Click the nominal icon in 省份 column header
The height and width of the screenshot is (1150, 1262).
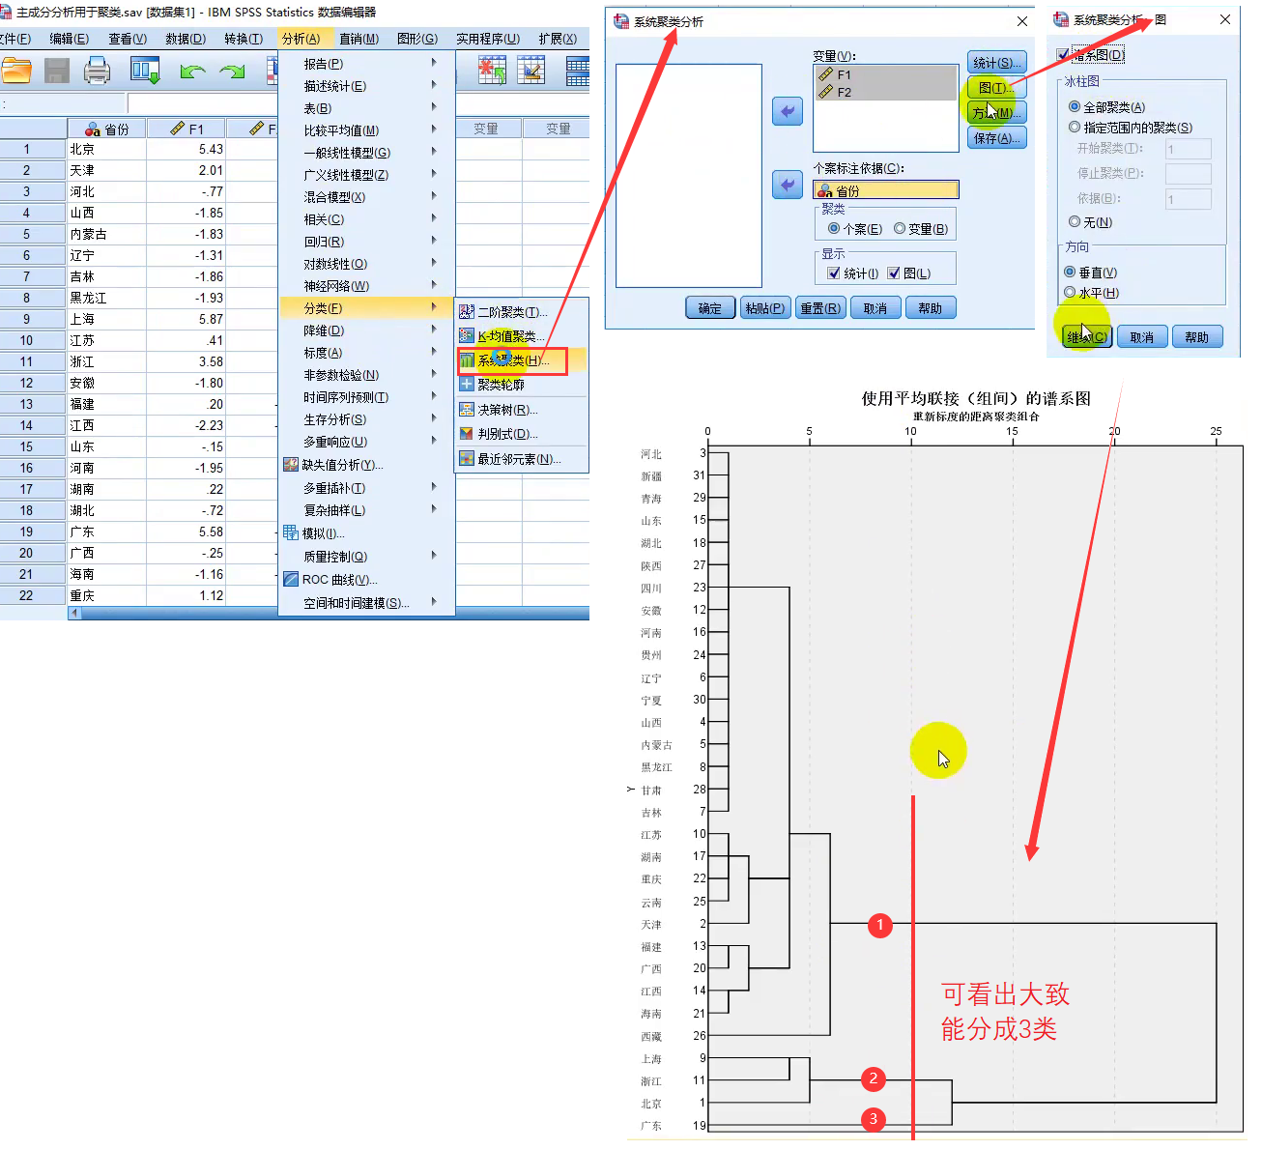click(x=93, y=129)
